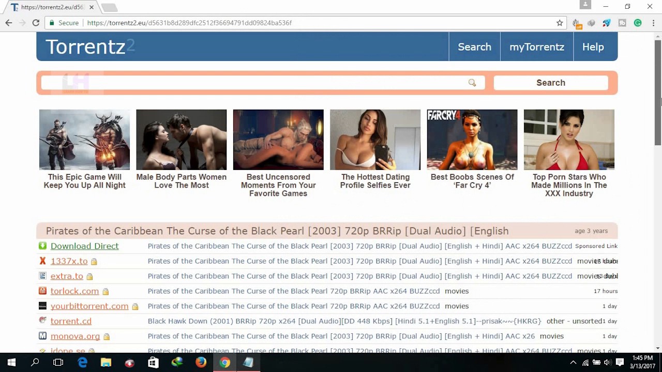The image size is (662, 372).
Task: Click the magnifier icon inside the search box
Action: click(x=472, y=83)
